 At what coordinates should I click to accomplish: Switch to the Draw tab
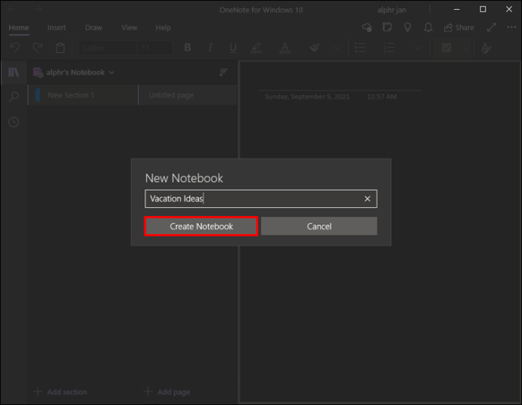94,28
